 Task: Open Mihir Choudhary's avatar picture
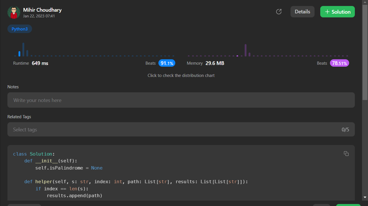(x=14, y=12)
